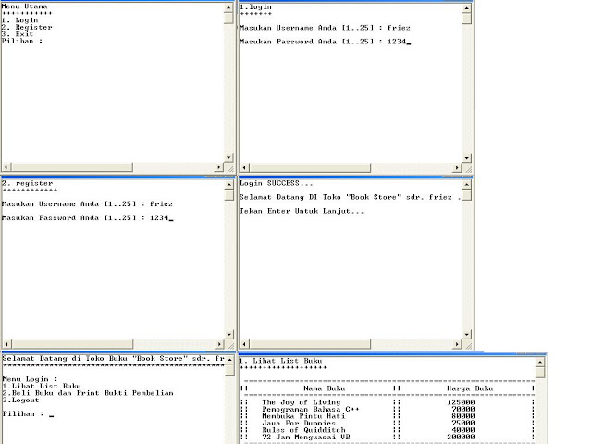
Task: Click scroll-left arrow in Login SUCCESS window
Action: (x=244, y=344)
